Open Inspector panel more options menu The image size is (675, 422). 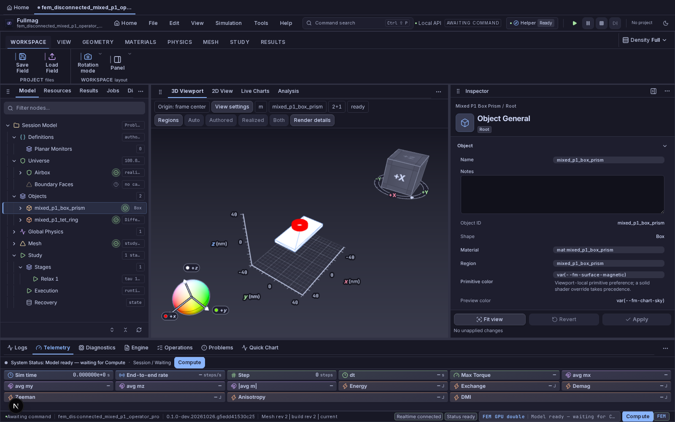point(667,91)
